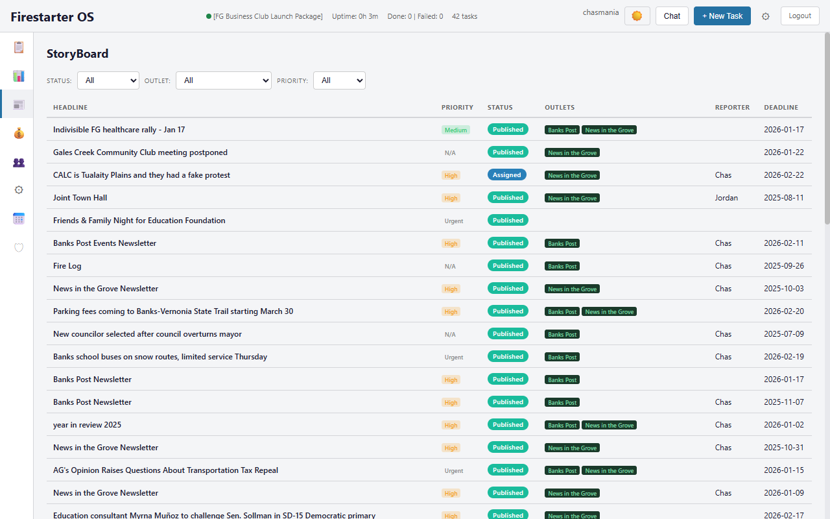Click the + New Task button
830x519 pixels.
click(x=722, y=16)
